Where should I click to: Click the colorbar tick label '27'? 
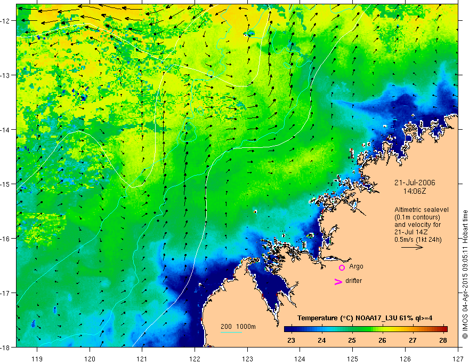point(413,340)
